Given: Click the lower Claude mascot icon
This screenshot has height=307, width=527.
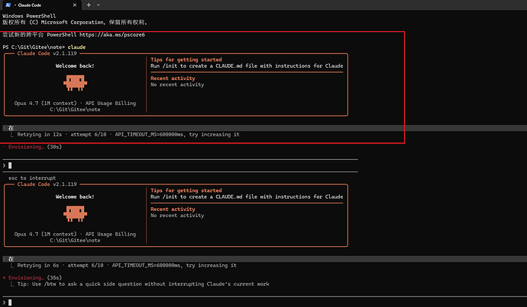Looking at the screenshot, I should click(x=76, y=213).
